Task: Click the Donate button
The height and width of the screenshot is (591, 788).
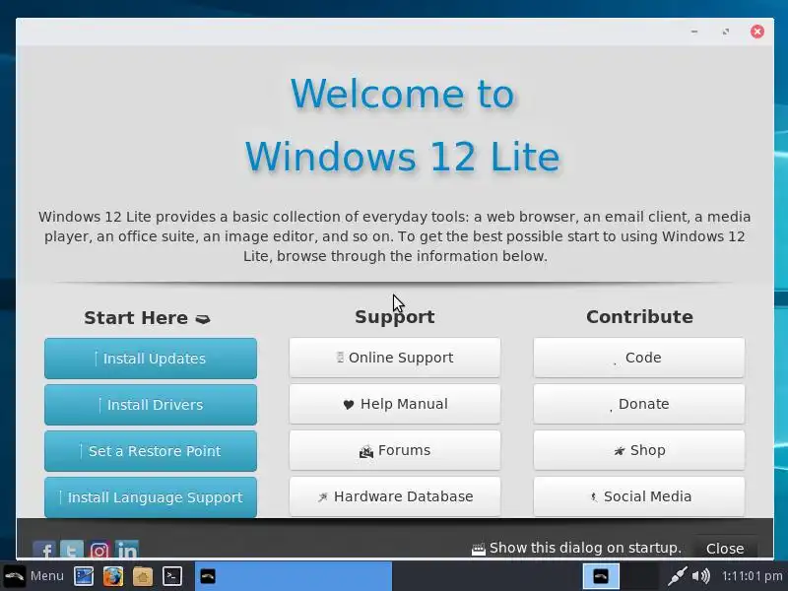Action: [639, 404]
